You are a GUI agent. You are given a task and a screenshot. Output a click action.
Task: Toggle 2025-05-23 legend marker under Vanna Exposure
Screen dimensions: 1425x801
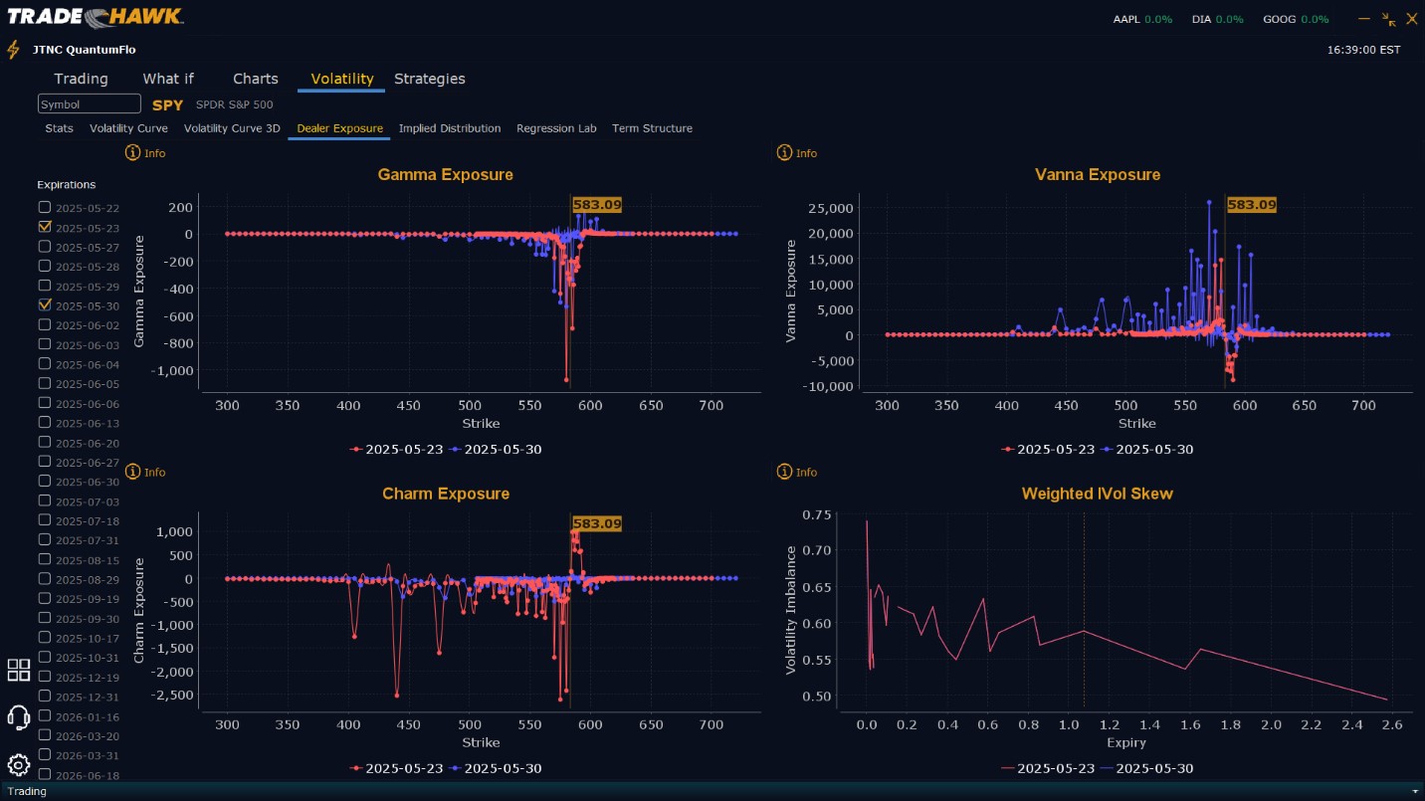(1008, 450)
